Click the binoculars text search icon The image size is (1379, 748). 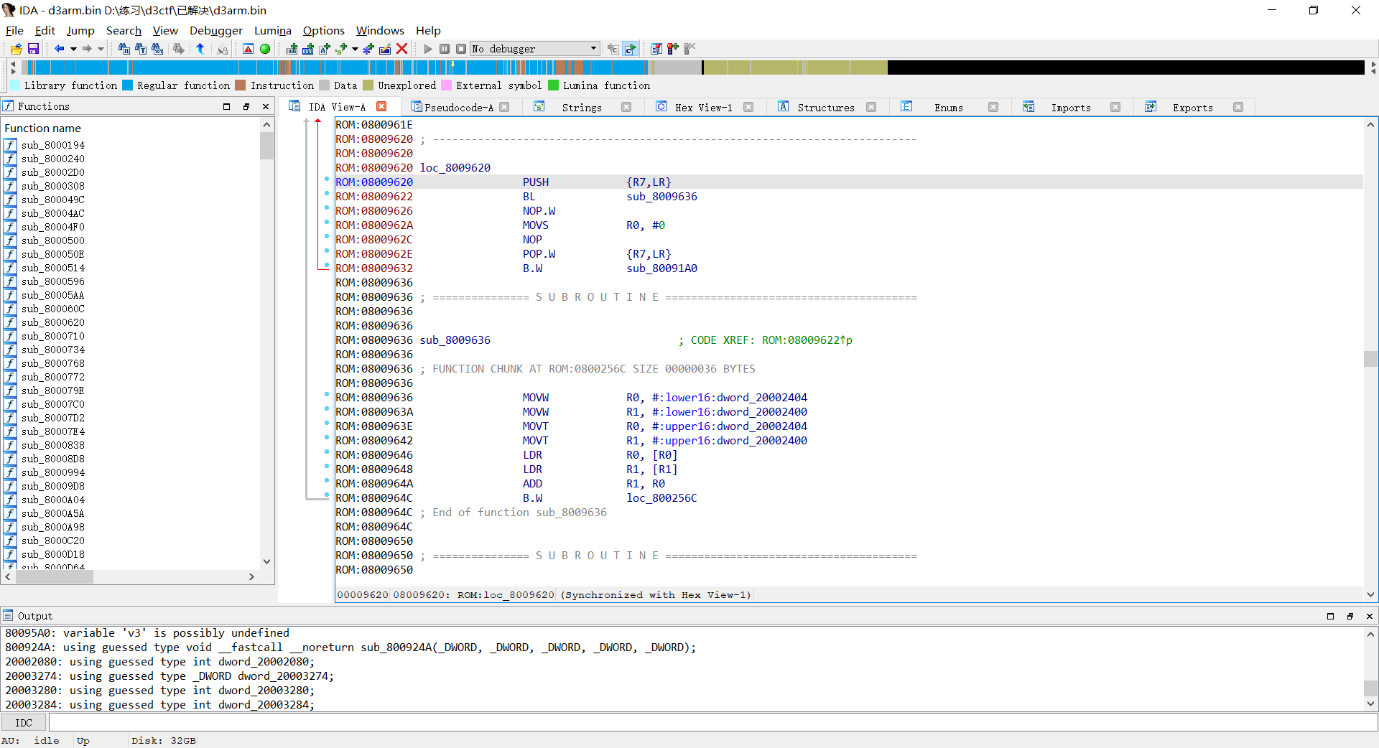point(141,49)
